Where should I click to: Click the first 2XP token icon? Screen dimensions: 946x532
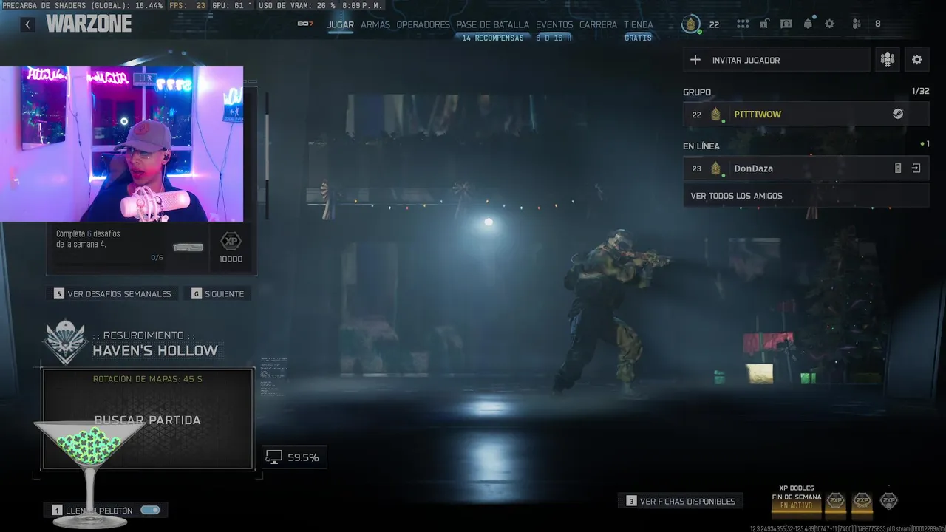click(x=835, y=500)
